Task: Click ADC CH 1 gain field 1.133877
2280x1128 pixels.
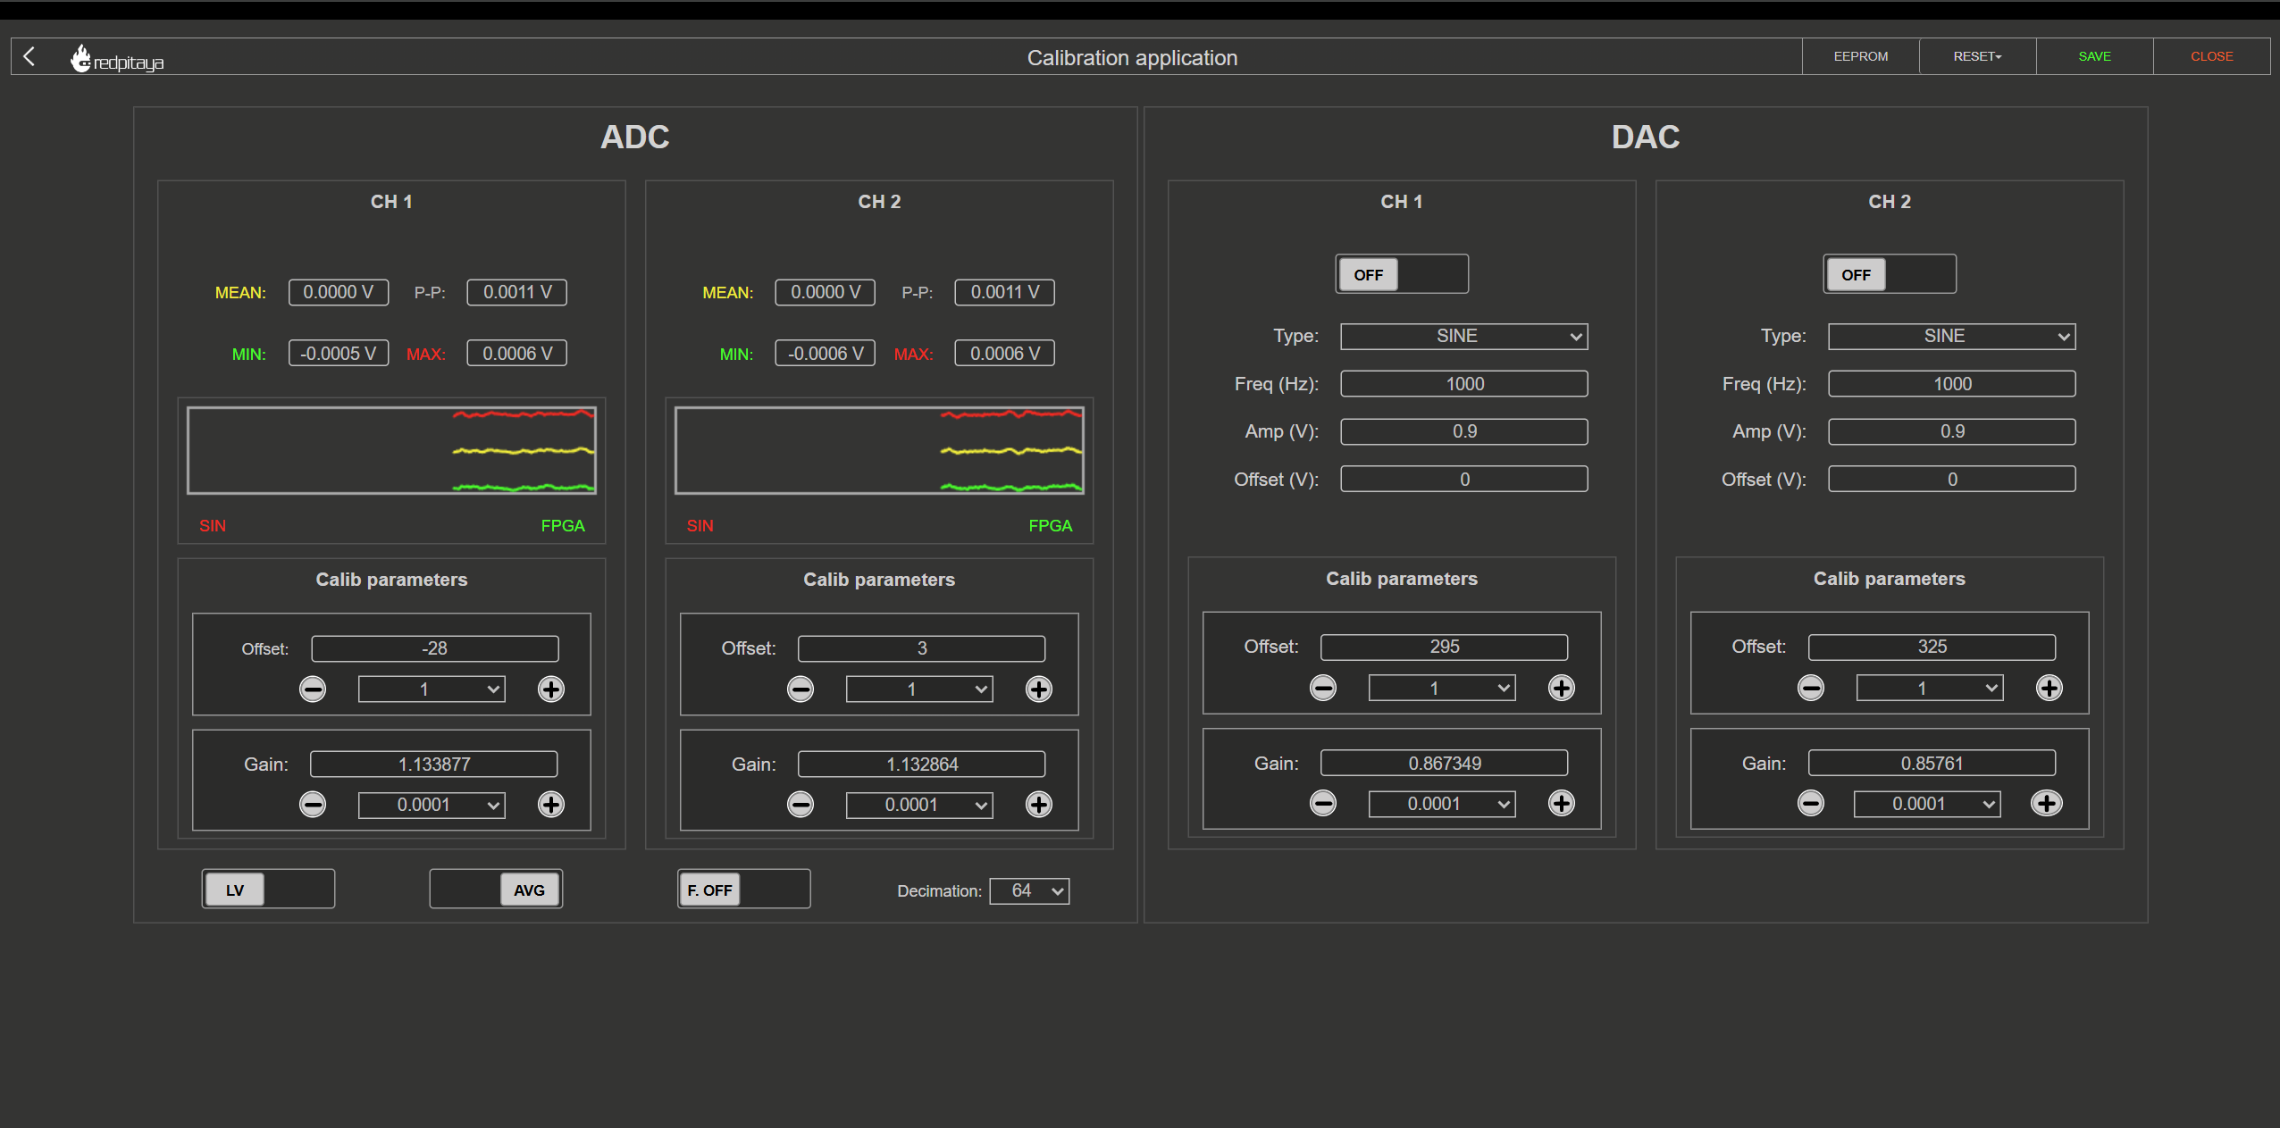Action: [x=434, y=765]
